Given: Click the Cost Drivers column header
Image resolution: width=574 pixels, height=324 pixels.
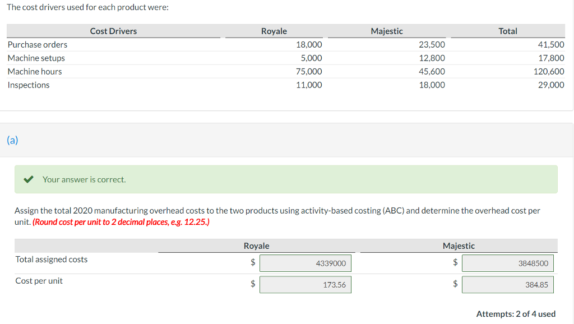Looking at the screenshot, I should pyautogui.click(x=113, y=31).
